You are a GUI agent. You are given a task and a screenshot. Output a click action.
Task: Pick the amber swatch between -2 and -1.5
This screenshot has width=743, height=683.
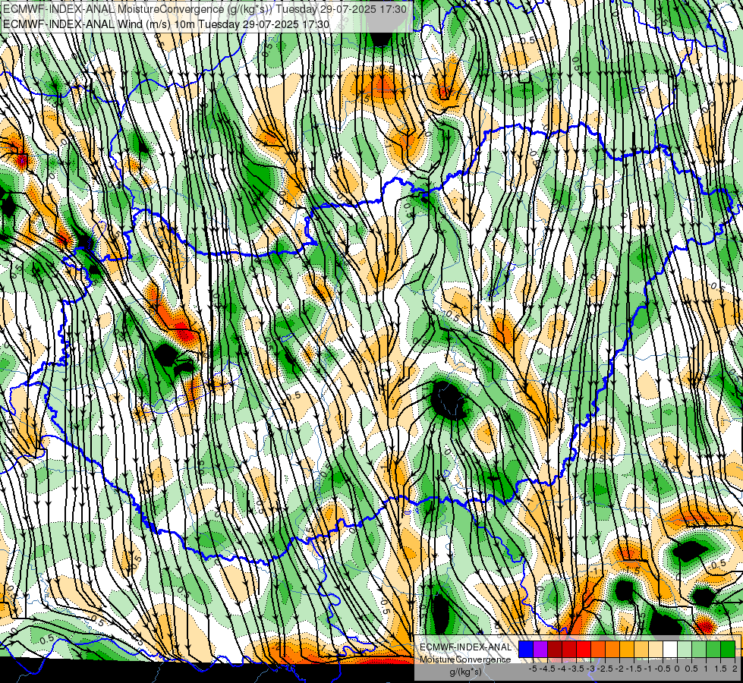point(627,650)
